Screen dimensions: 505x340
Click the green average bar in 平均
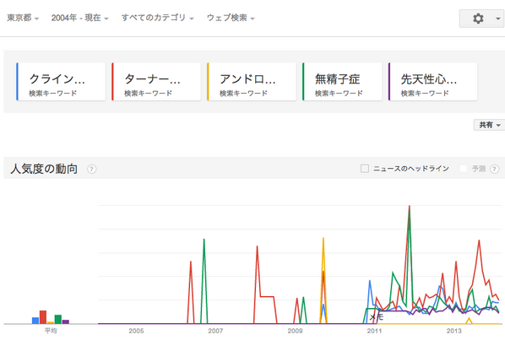coord(58,320)
